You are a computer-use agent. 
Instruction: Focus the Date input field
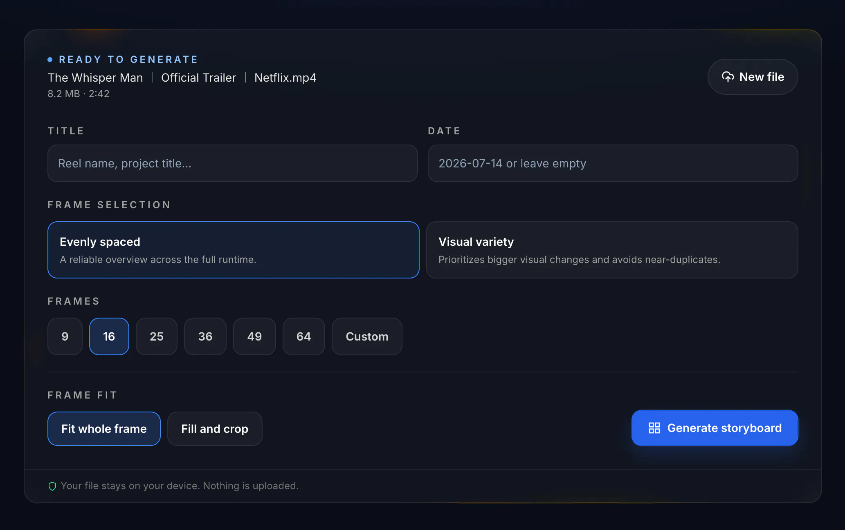pos(613,163)
